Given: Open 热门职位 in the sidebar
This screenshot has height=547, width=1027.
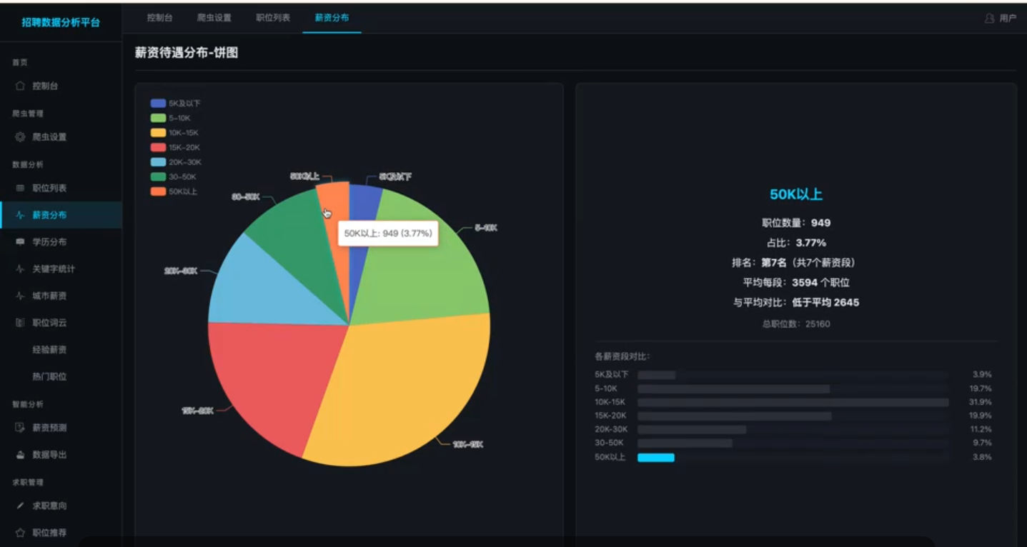Looking at the screenshot, I should coord(49,376).
